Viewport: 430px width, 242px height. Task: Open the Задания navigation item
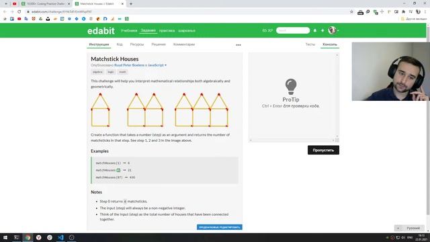(x=148, y=30)
